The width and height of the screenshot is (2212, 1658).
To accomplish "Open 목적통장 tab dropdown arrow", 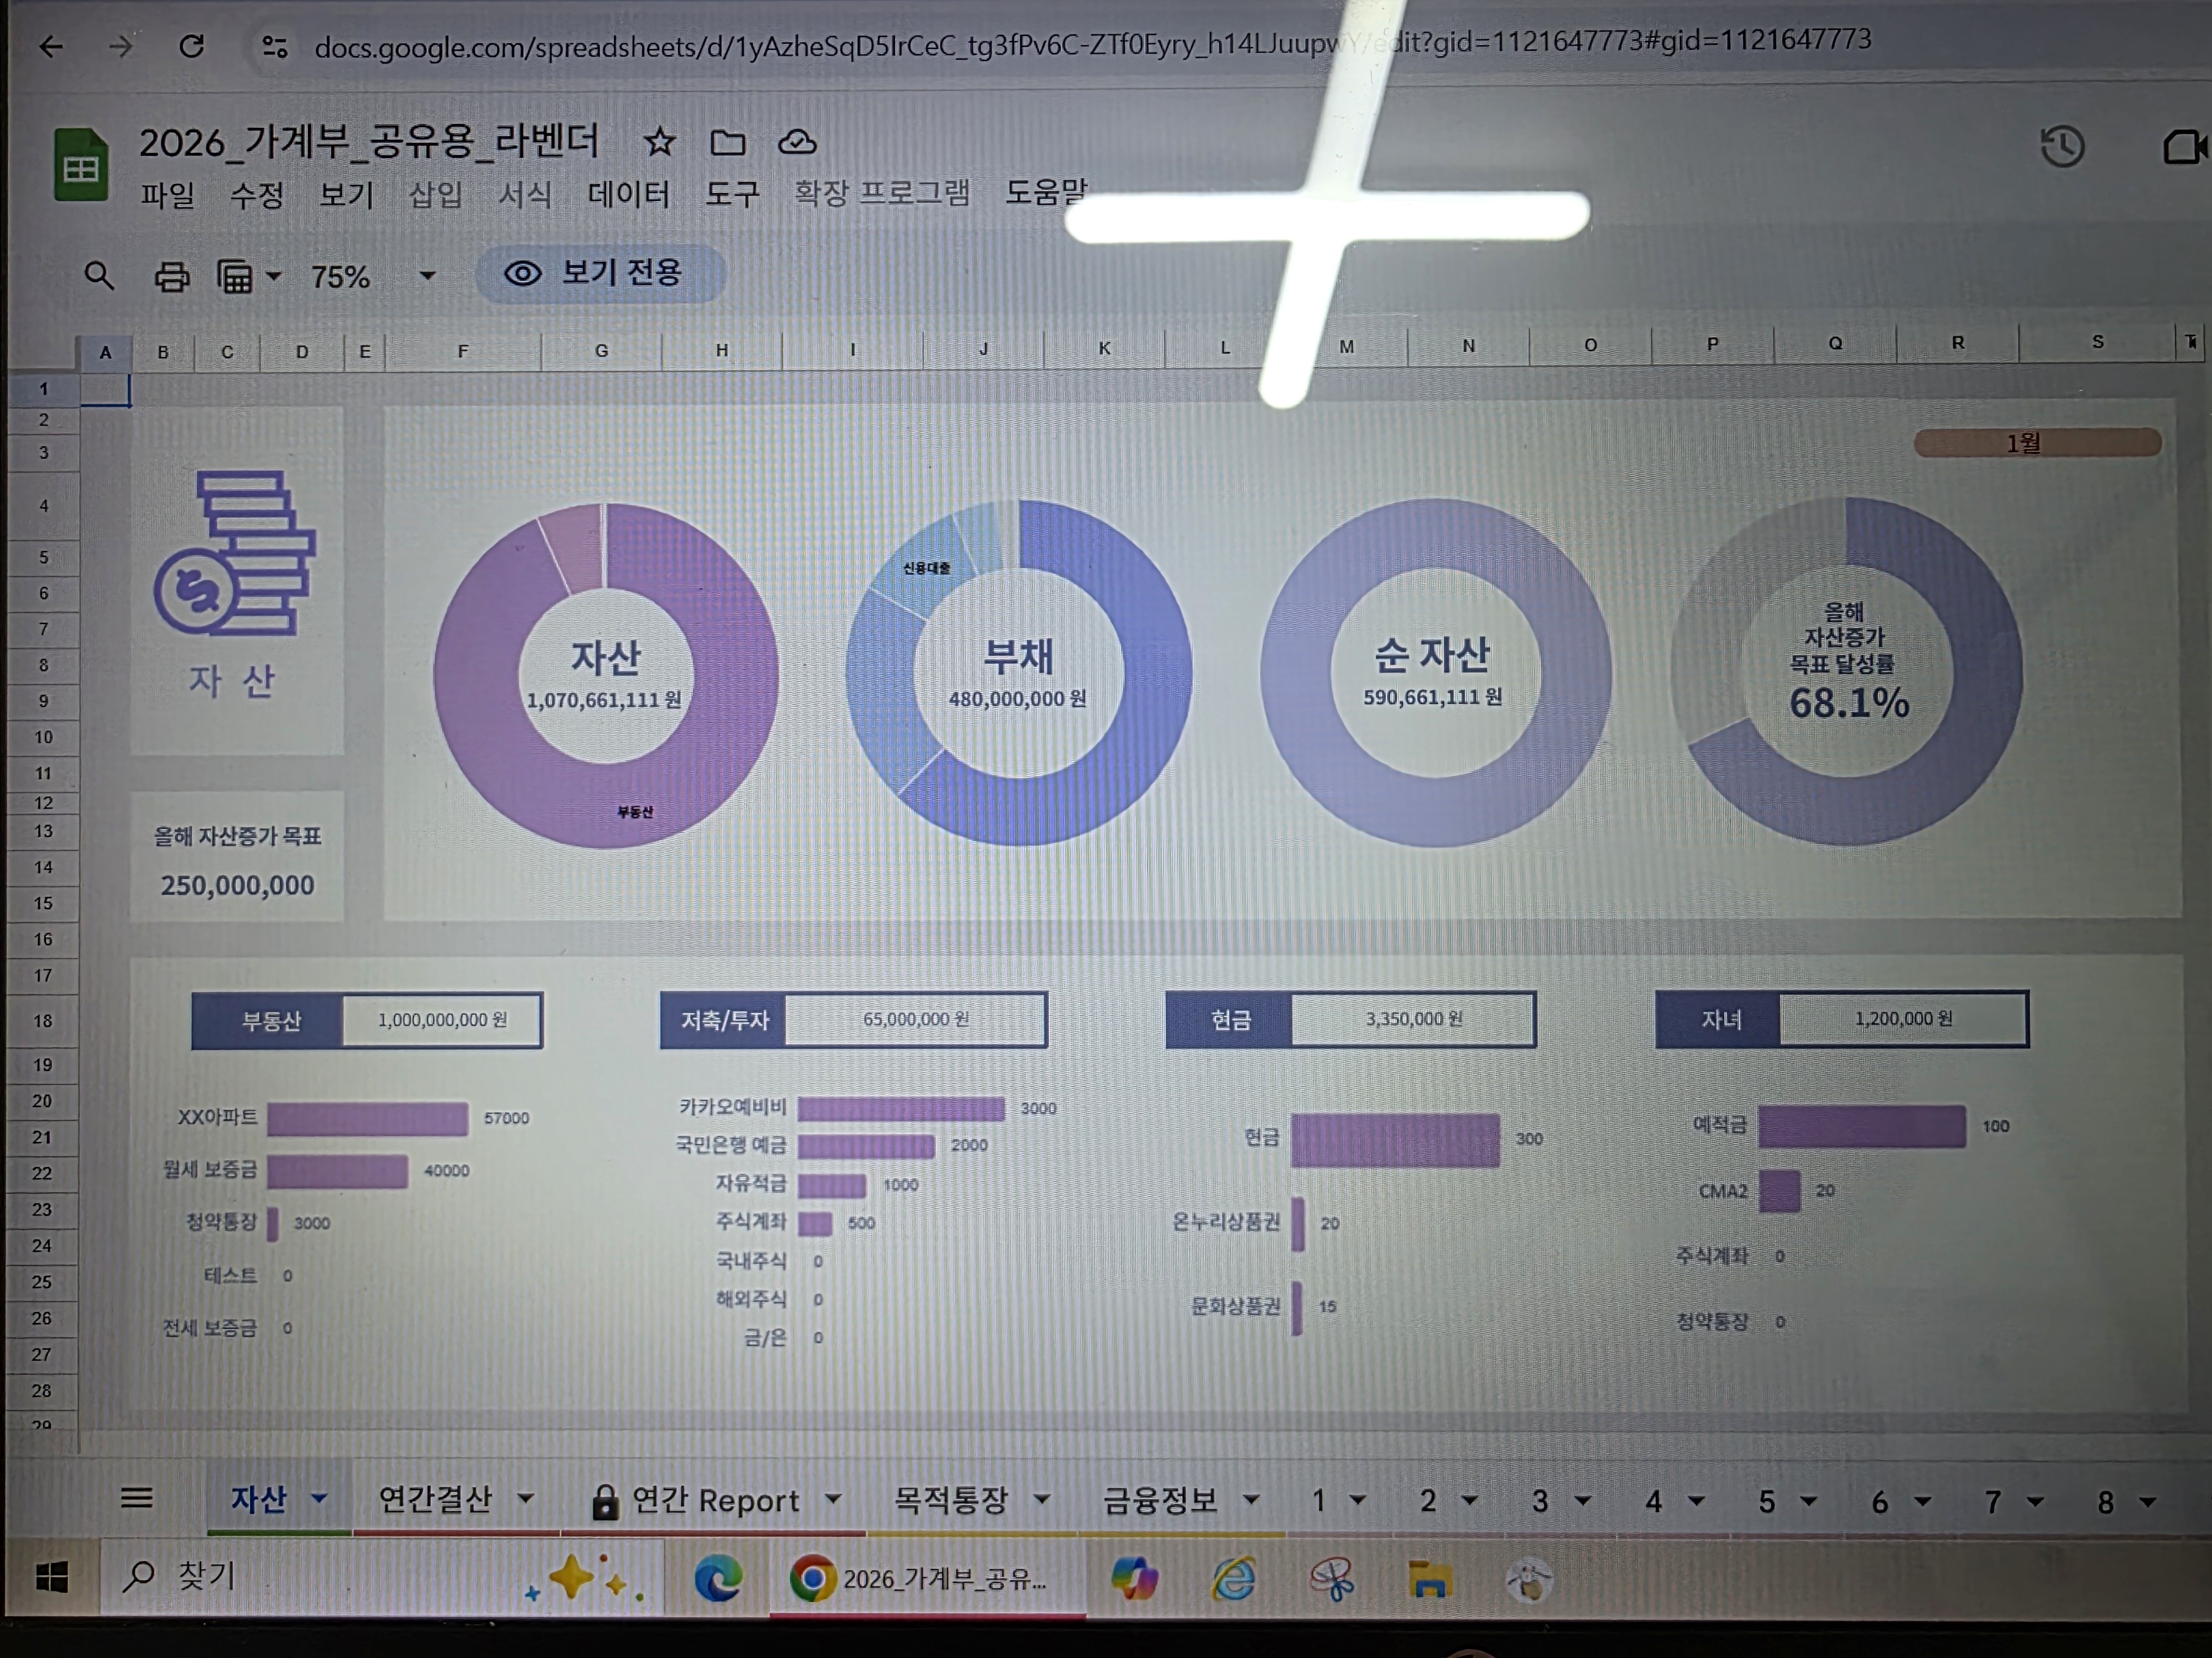I will click(x=1042, y=1498).
